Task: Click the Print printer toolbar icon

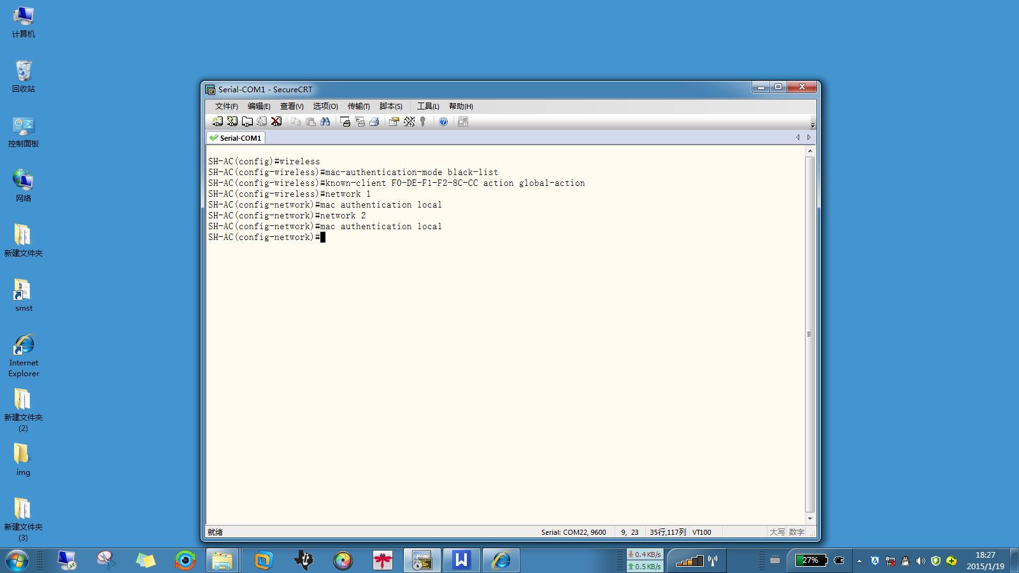Action: point(374,122)
